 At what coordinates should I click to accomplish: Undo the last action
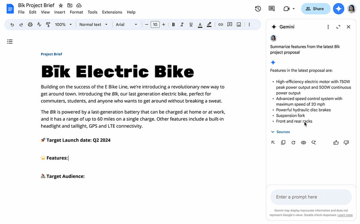coord(12,24)
